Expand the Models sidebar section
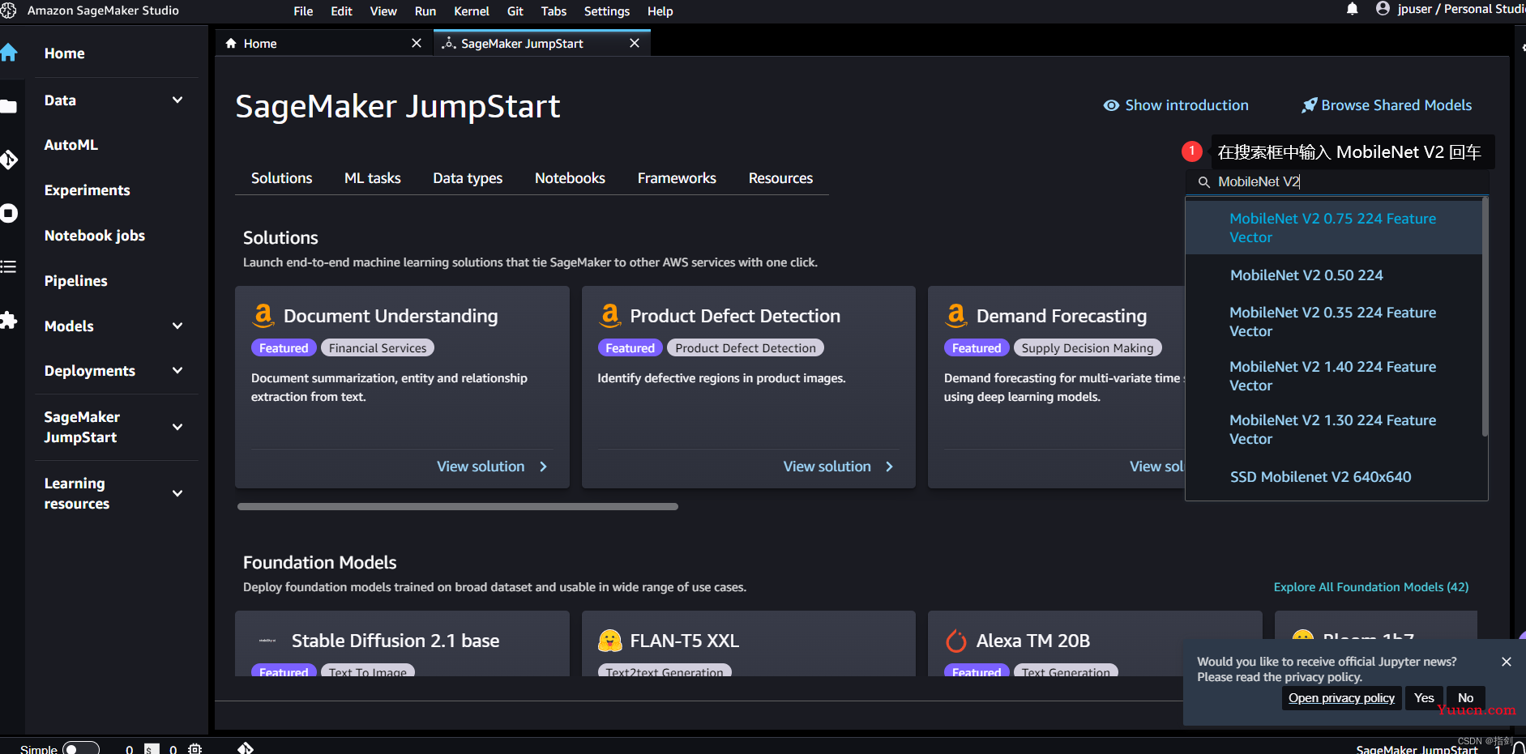The image size is (1526, 754). pos(177,326)
